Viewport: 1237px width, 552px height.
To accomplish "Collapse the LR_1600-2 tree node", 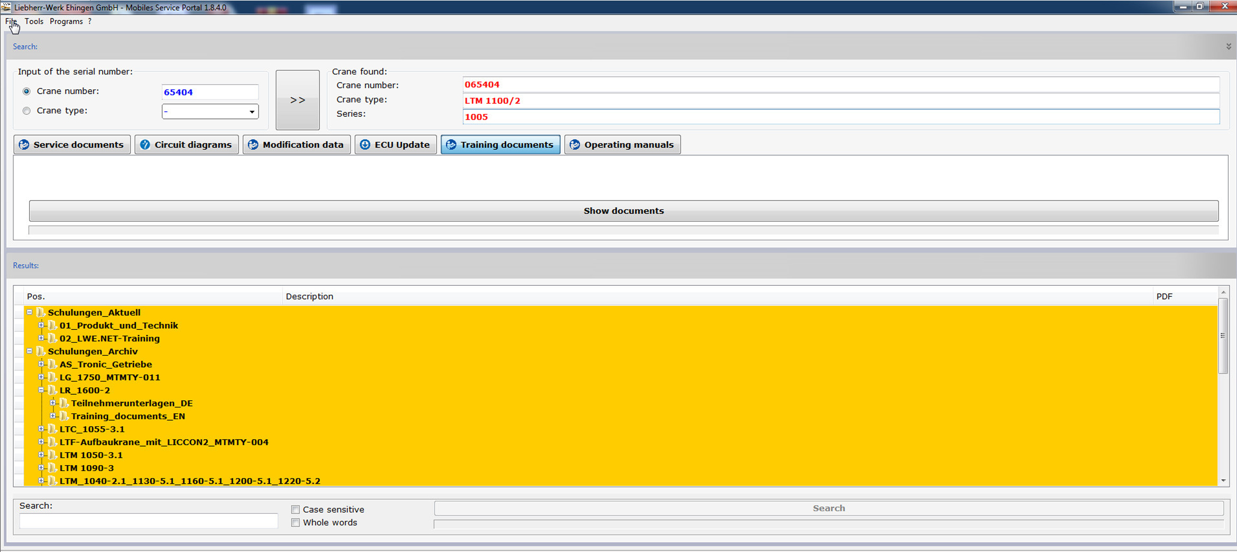I will pyautogui.click(x=41, y=390).
